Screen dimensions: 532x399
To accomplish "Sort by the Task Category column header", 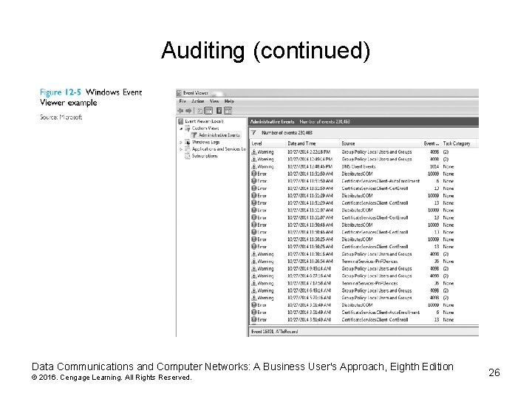I will [458, 143].
